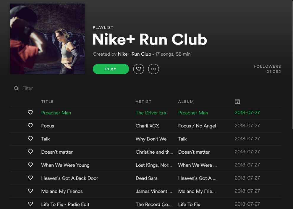This screenshot has width=293, height=209.
Task: Sort tracks by ARTIST column header
Action: pyautogui.click(x=143, y=102)
